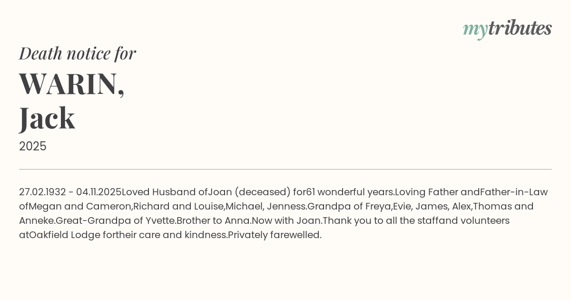
Task: Click the birth date 27.02.1932
Action: (42, 192)
